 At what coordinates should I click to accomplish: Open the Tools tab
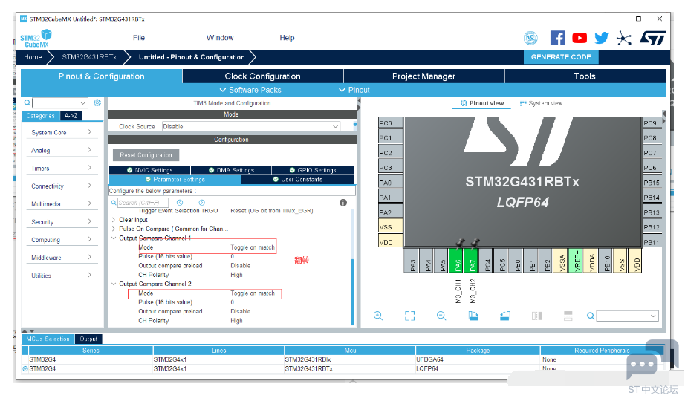point(585,76)
